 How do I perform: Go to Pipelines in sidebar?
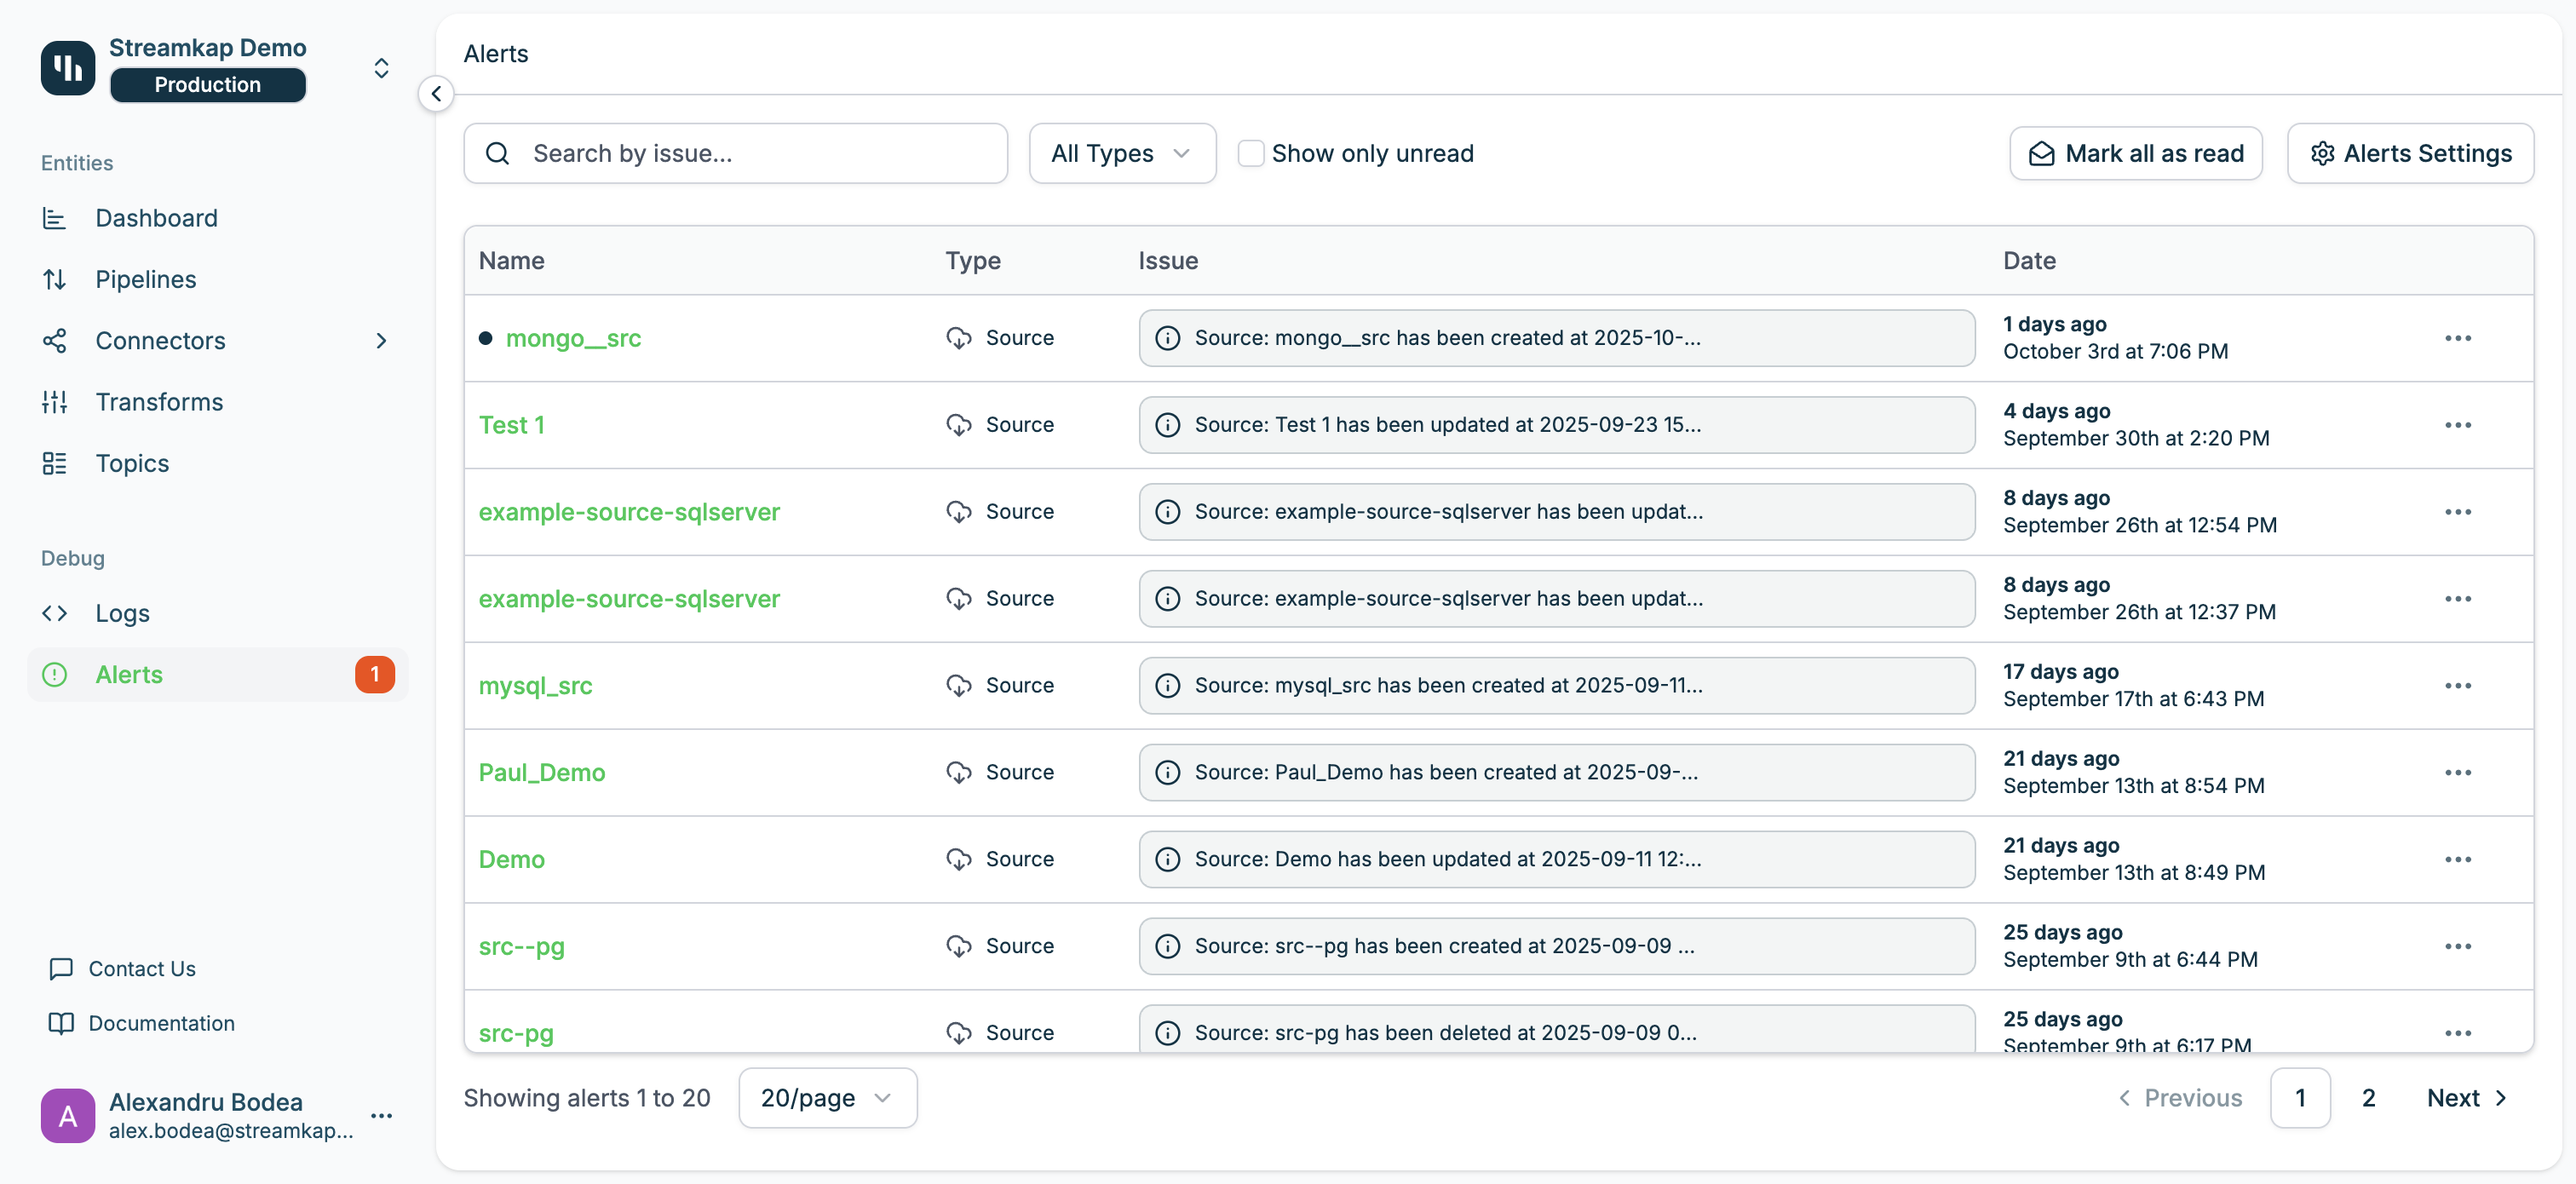coord(145,280)
